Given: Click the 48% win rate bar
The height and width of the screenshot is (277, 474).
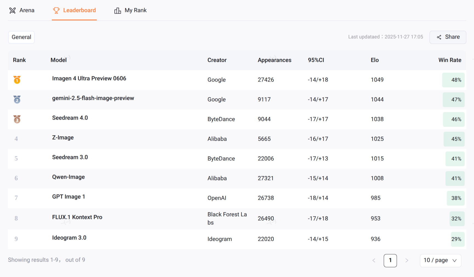Looking at the screenshot, I should click(x=453, y=80).
